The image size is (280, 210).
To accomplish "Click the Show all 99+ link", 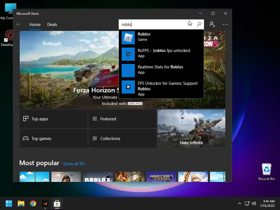I will [x=75, y=164].
